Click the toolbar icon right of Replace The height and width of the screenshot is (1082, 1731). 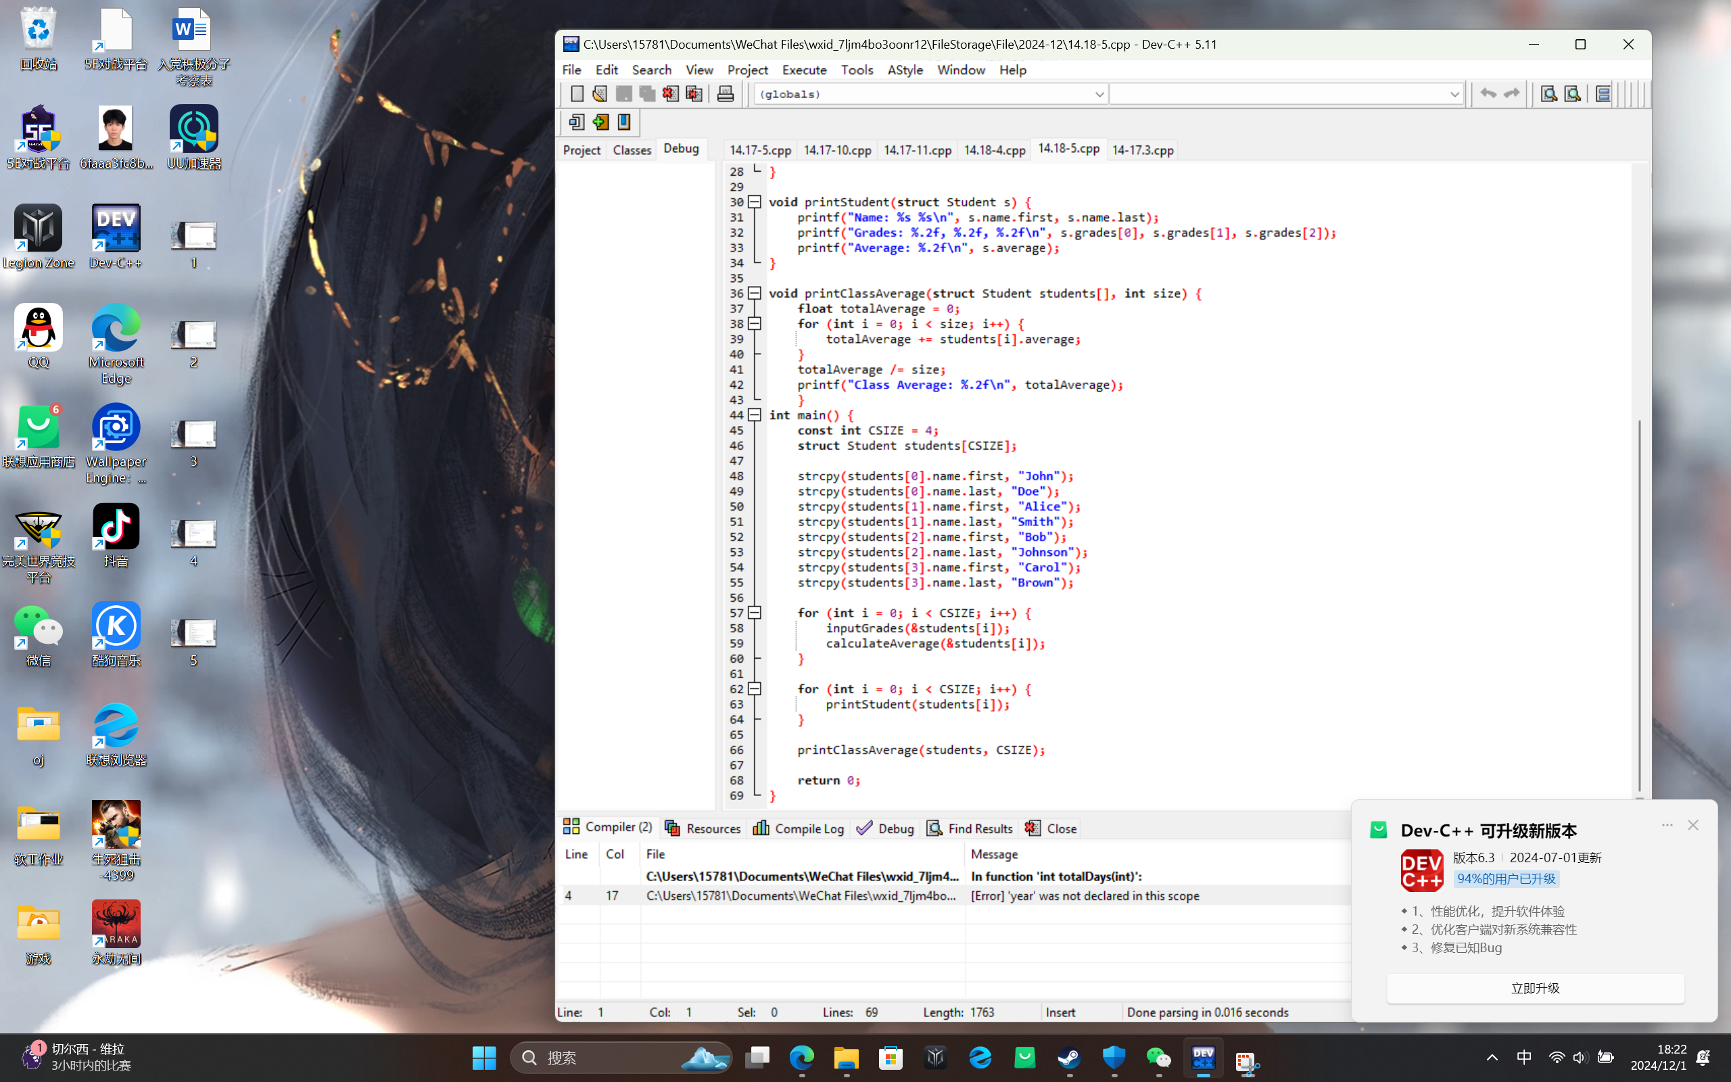(1603, 94)
